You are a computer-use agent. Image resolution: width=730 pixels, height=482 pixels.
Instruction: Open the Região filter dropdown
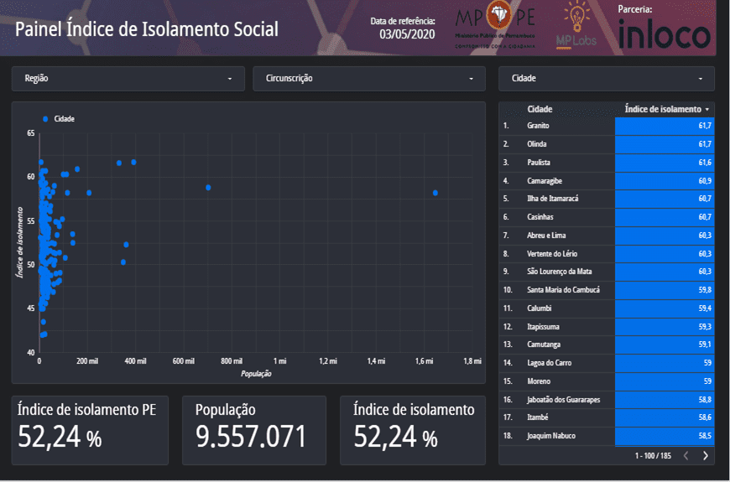click(128, 79)
